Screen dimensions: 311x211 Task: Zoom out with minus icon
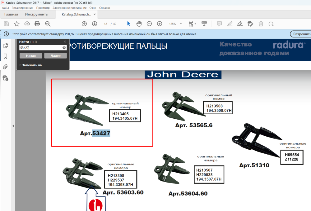tap(149, 24)
